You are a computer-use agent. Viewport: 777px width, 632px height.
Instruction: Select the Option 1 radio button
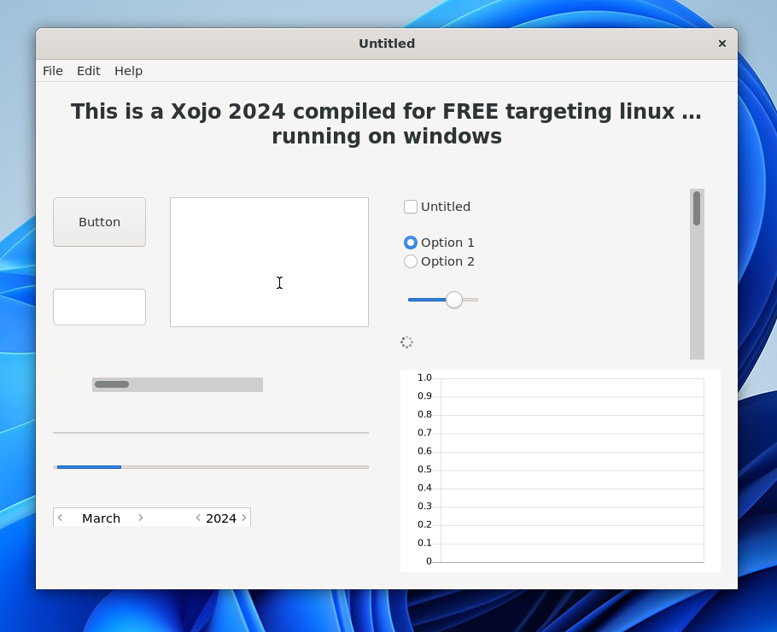[411, 243]
